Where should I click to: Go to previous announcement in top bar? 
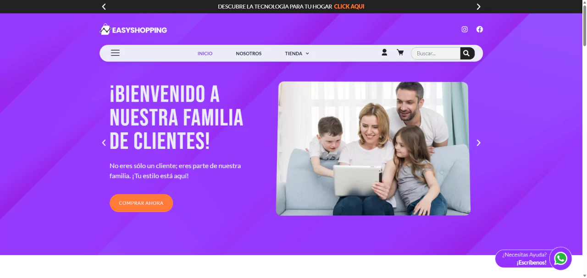pos(104,6)
